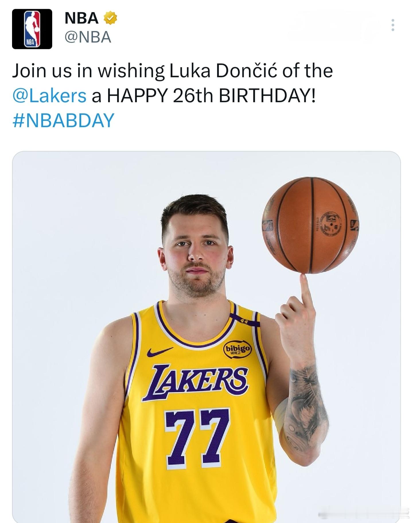
Task: Tap the purple number 77 on the jersey
Action: (x=198, y=435)
